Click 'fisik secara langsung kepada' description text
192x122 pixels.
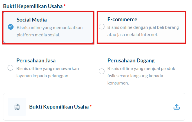135,76
